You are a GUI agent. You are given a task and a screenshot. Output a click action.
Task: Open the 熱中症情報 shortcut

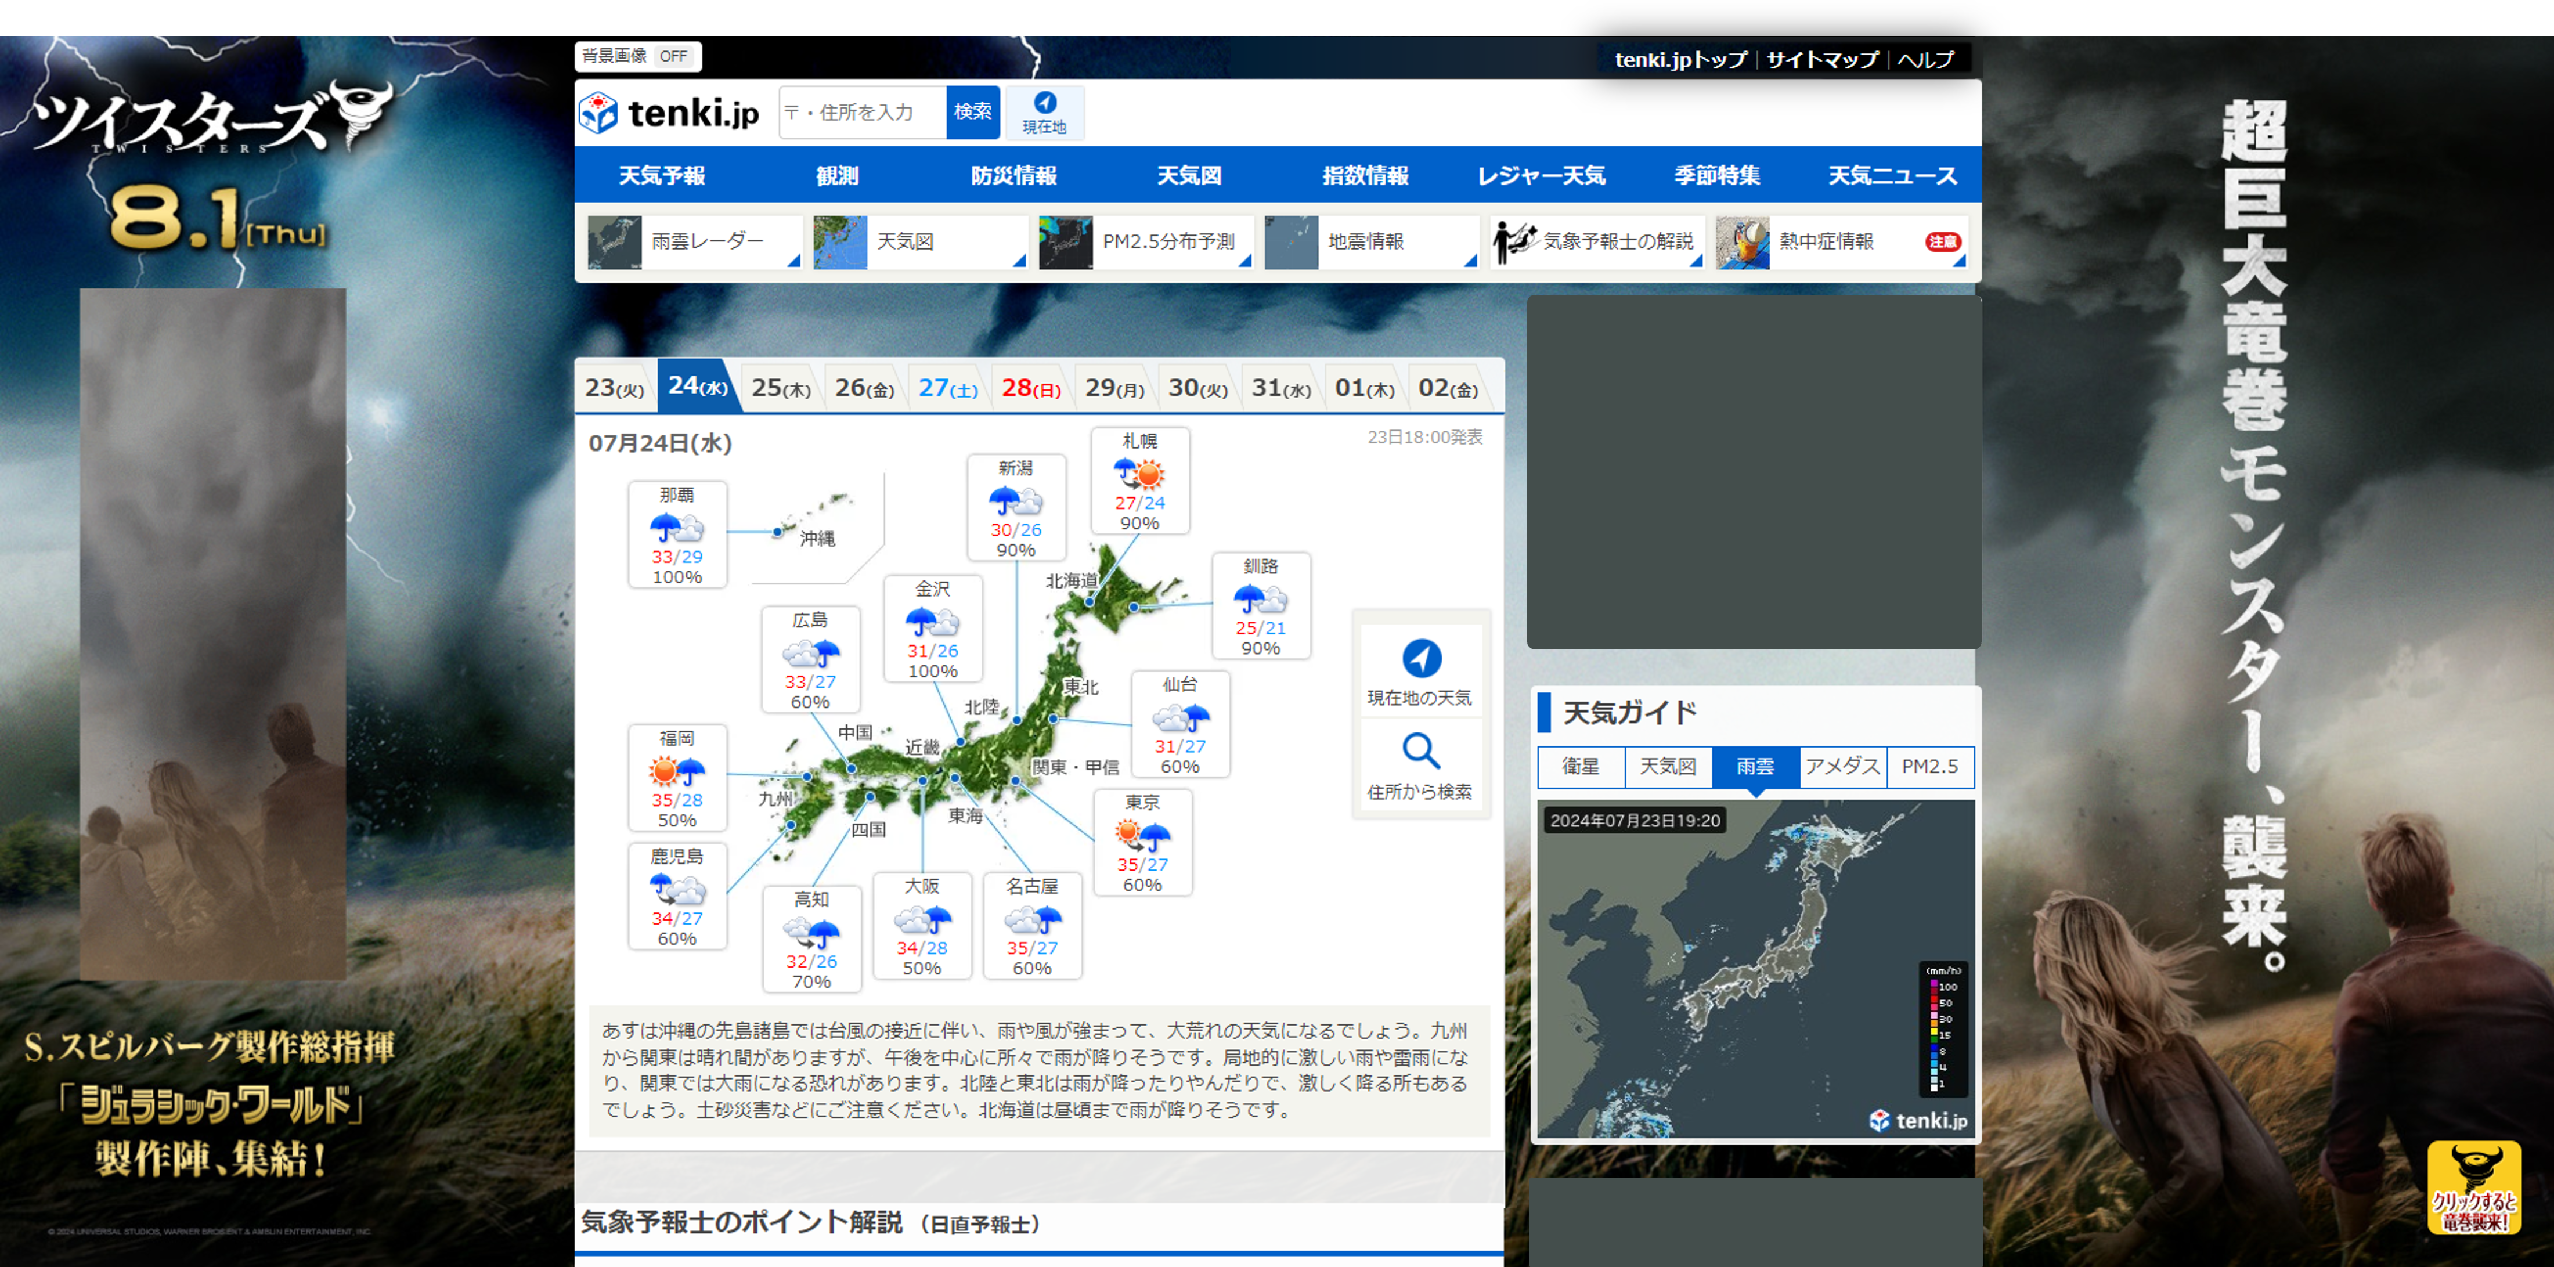coord(1841,242)
